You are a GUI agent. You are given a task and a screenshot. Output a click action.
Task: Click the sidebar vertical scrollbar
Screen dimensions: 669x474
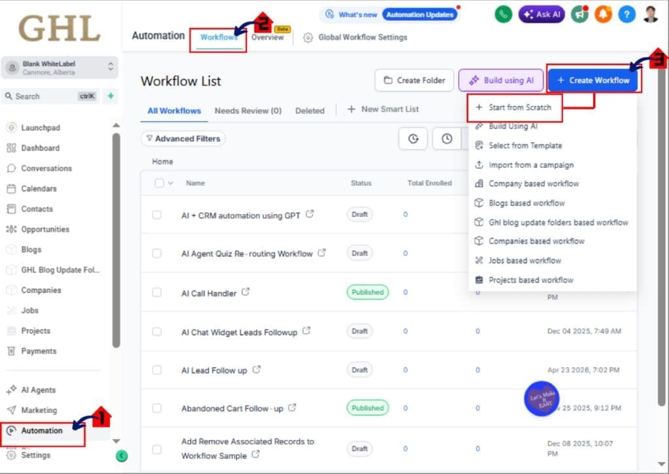(116, 241)
